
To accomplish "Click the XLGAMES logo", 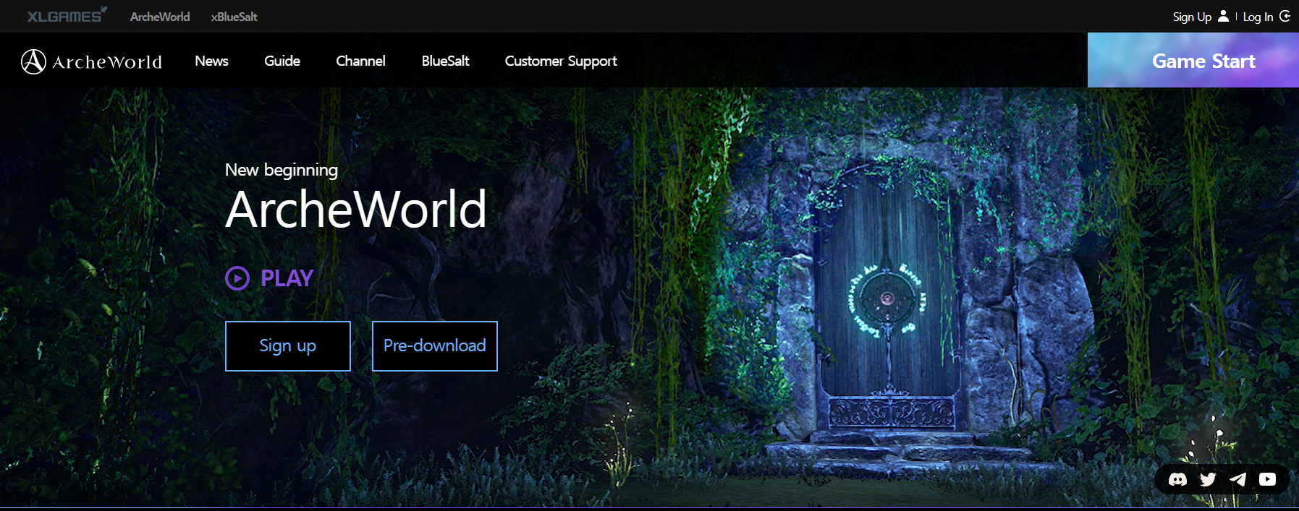I will coord(67,15).
